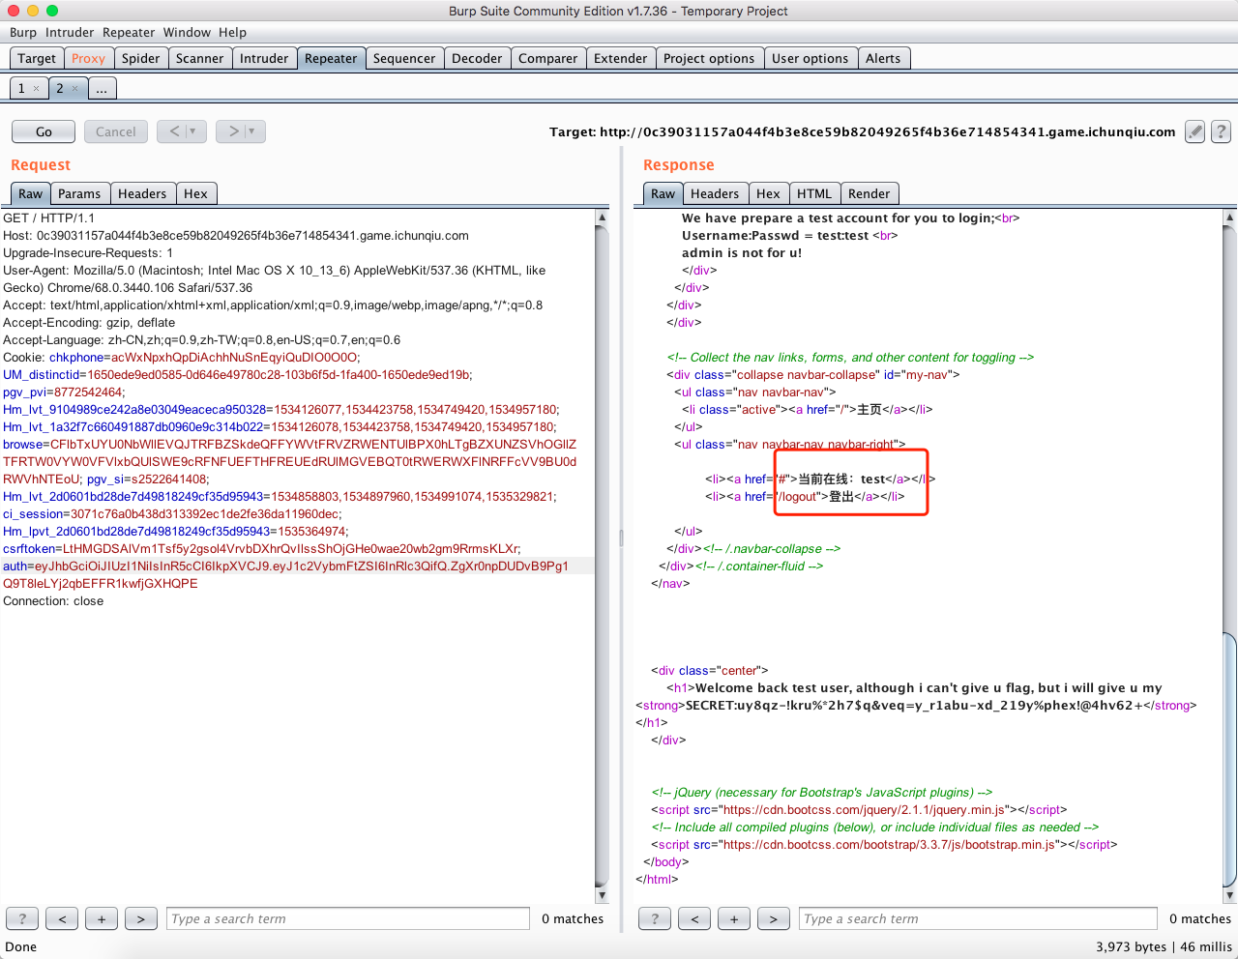This screenshot has width=1238, height=959.
Task: Click the response pane scrollbar thumb
Action: (x=1229, y=759)
